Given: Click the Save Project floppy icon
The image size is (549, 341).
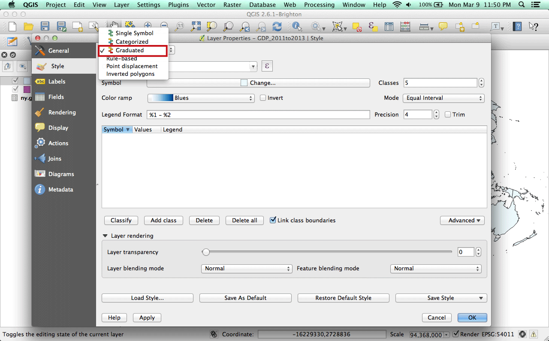Looking at the screenshot, I should (x=45, y=27).
